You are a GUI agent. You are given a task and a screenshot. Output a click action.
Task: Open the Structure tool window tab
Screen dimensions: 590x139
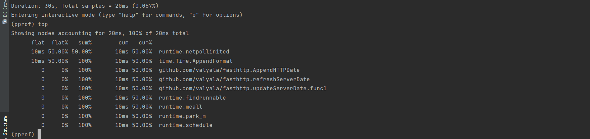coord(5,126)
